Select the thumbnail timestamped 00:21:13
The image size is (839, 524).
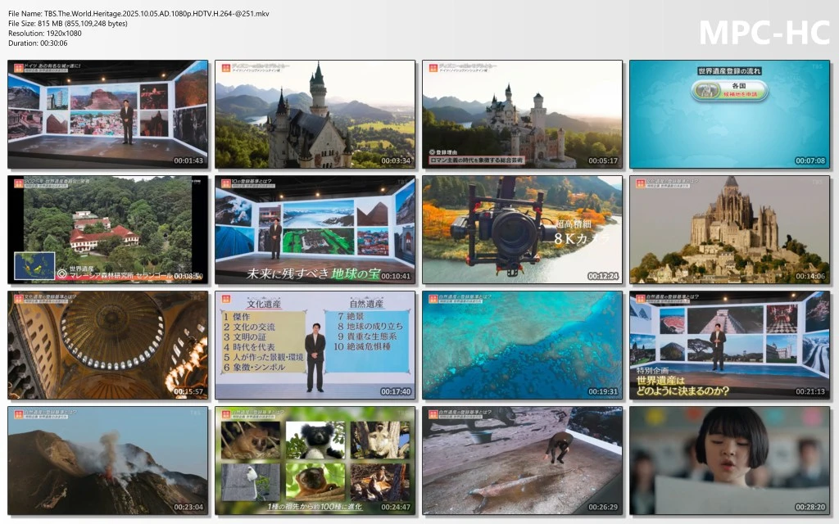[x=729, y=345]
